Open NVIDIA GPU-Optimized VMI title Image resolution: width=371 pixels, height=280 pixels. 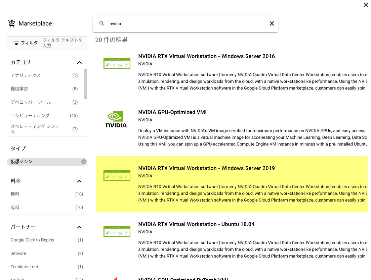172,112
